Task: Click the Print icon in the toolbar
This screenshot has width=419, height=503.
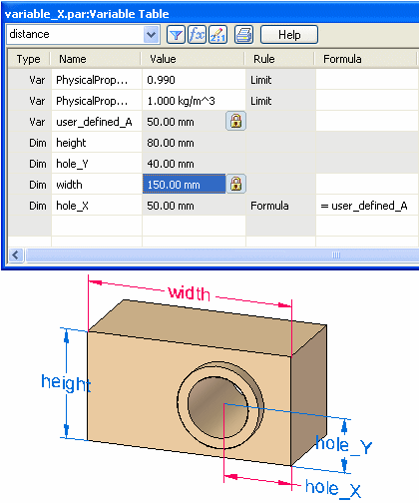Action: click(x=243, y=34)
